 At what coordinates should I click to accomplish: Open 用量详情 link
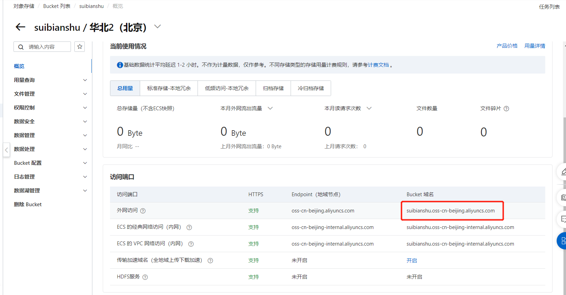(x=535, y=46)
